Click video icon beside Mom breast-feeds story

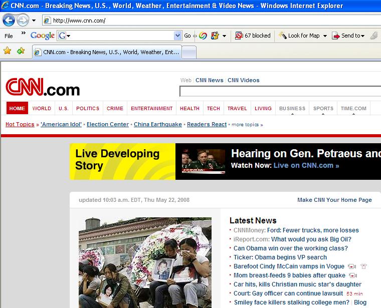[353, 275]
